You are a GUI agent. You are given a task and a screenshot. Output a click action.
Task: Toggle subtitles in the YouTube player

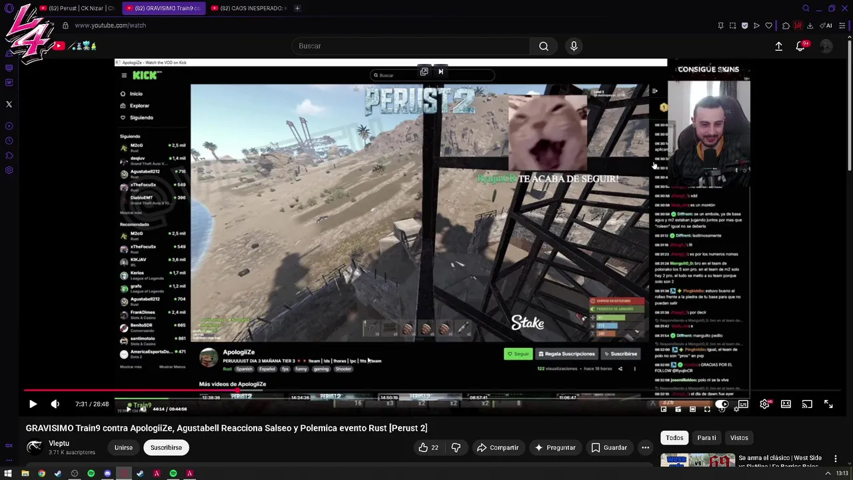[743, 404]
